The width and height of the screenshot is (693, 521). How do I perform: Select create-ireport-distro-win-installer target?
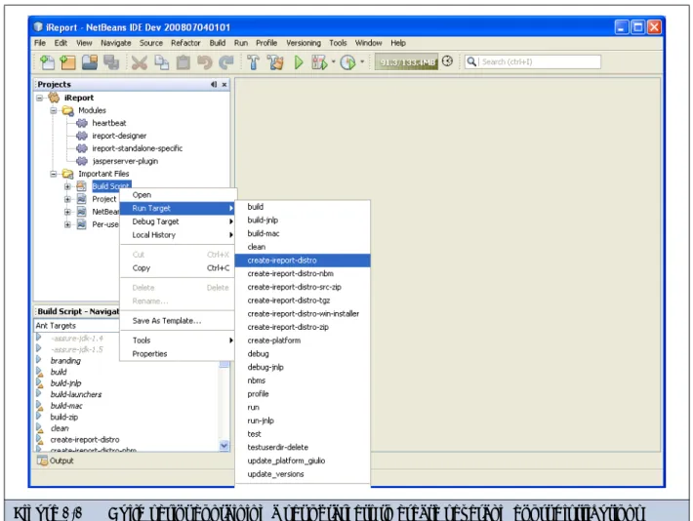click(303, 314)
